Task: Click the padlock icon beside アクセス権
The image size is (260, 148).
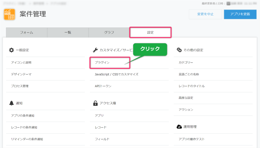Action: (x=95, y=103)
